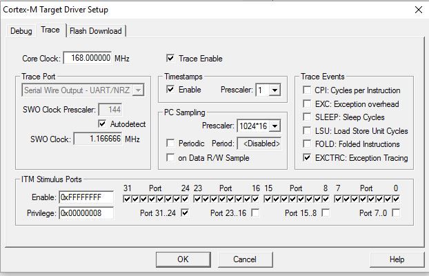
Task: Select the Trace tab
Action: click(50, 30)
